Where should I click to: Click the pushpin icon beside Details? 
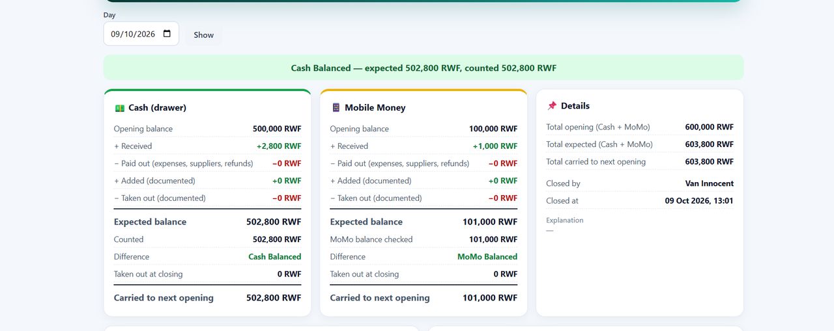552,106
